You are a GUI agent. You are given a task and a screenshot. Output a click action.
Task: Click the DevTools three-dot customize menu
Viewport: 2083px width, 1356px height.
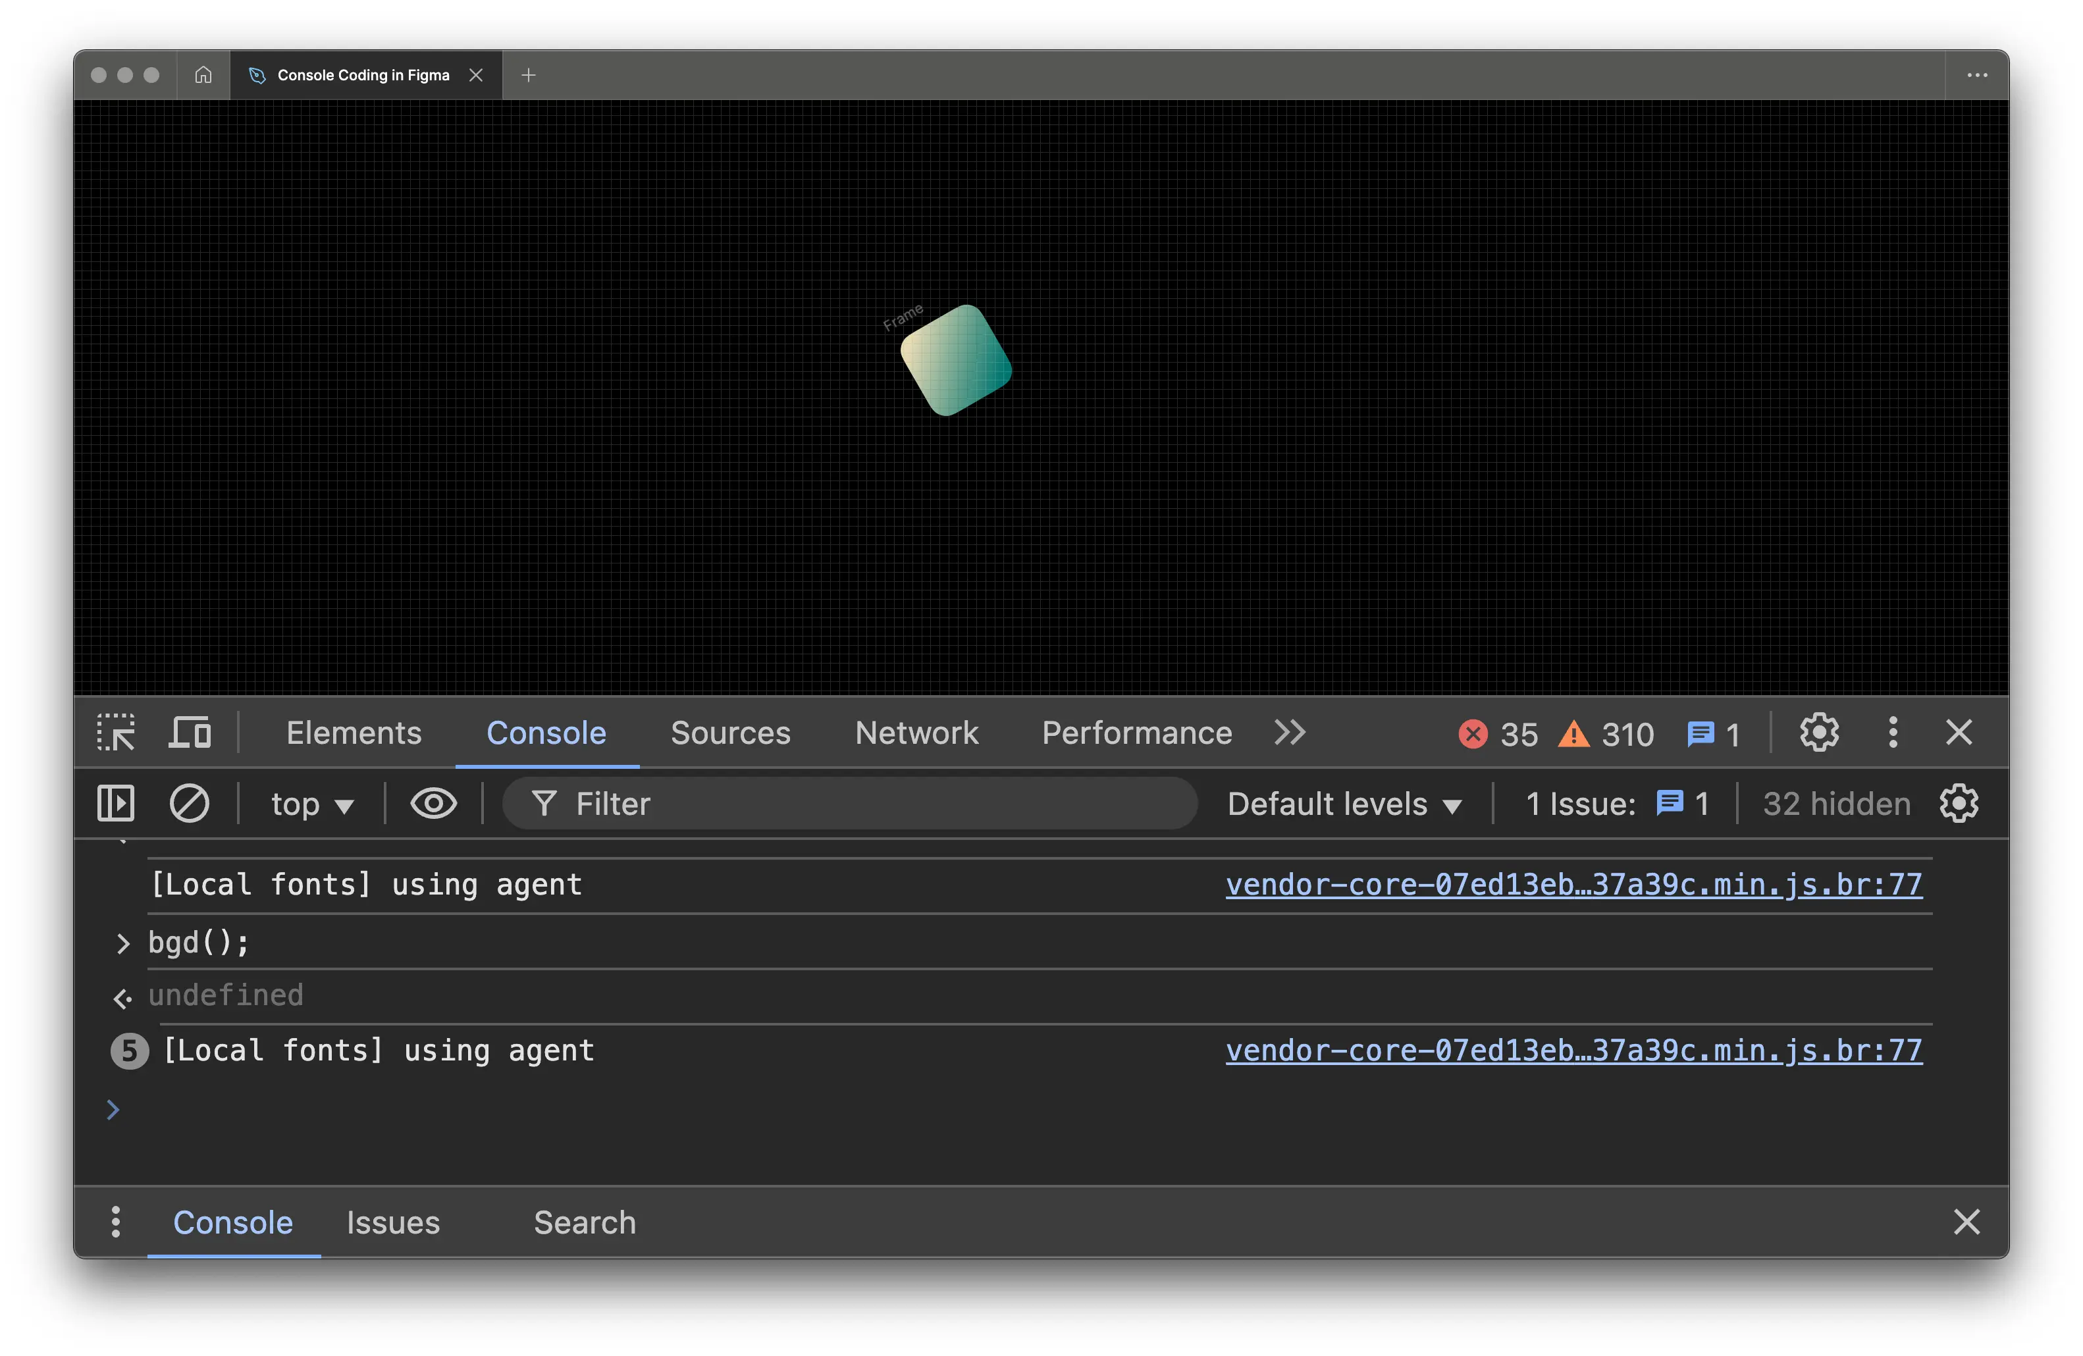(x=1892, y=733)
